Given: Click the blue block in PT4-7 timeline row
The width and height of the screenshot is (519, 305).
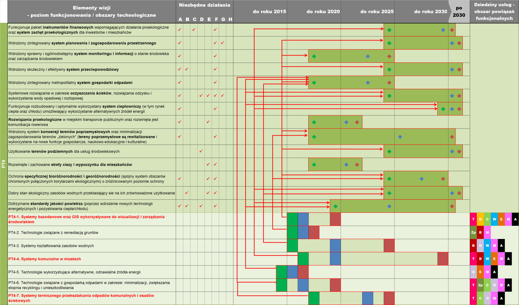Looking at the screenshot, I should (x=368, y=298).
